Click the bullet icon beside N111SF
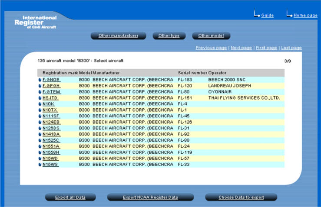This screenshot has height=207, width=321. pyautogui.click(x=40, y=116)
